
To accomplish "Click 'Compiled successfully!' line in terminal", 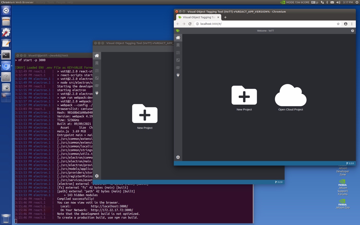I will click(x=76, y=199).
